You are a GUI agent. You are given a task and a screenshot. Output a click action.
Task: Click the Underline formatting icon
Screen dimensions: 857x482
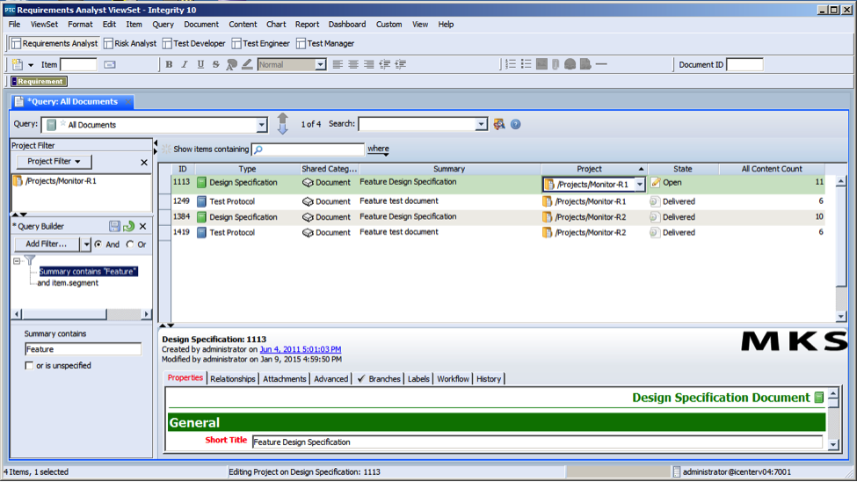pos(200,64)
